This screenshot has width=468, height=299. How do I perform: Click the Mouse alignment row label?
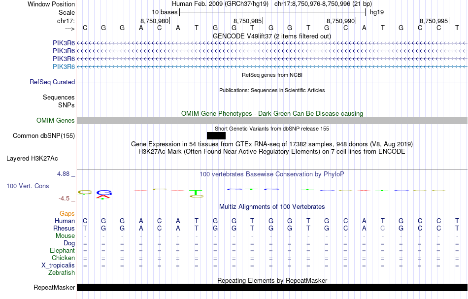65,236
